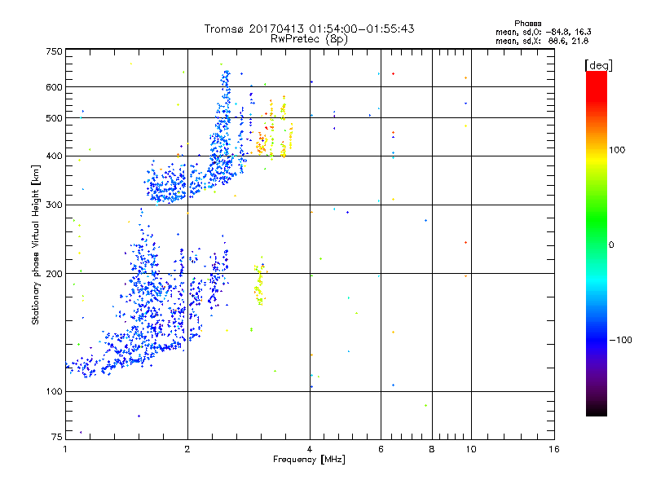
Task: Click the '2' frequency tick label
Action: pyautogui.click(x=187, y=449)
